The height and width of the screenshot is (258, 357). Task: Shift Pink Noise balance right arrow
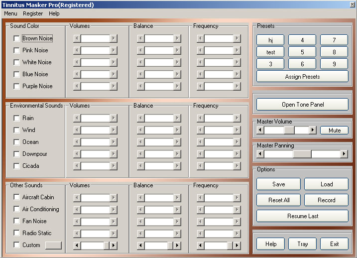click(177, 50)
